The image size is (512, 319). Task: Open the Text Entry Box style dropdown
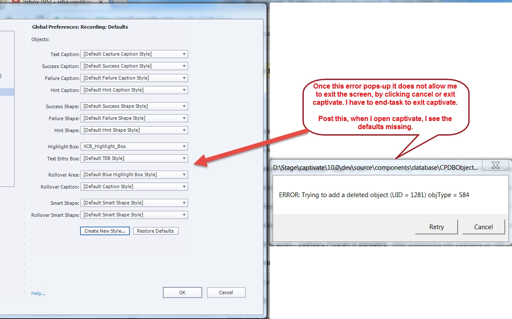click(x=134, y=158)
